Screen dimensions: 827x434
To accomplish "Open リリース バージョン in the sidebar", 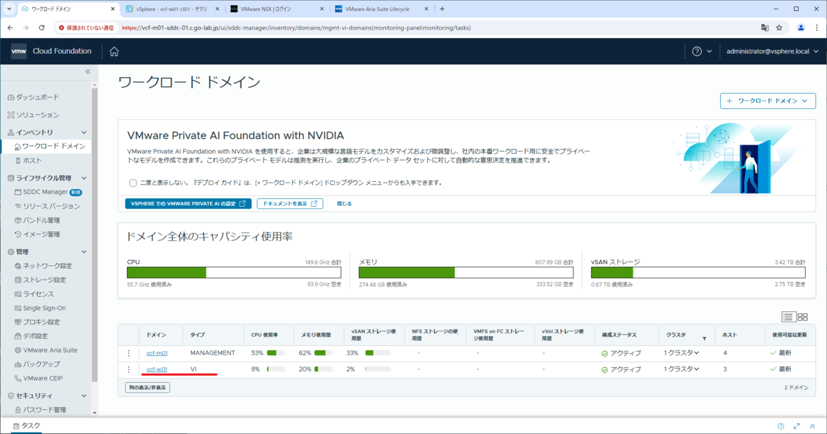I will pyautogui.click(x=47, y=206).
